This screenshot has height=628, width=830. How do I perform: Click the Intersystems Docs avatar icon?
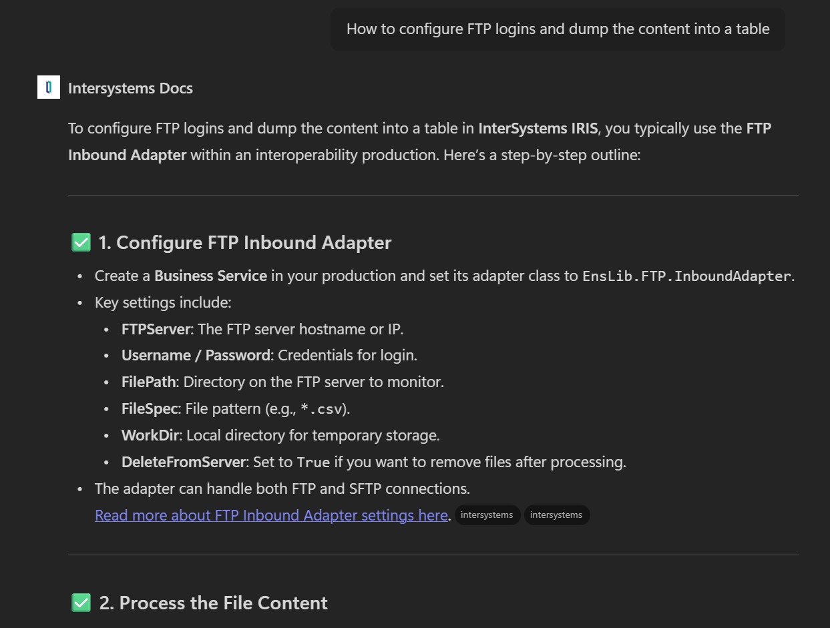click(x=49, y=87)
